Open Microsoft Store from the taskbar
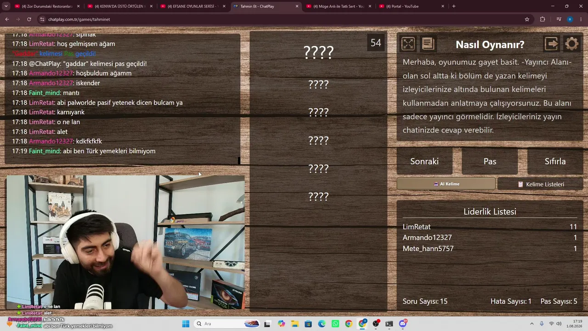The height and width of the screenshot is (331, 588). 308,324
